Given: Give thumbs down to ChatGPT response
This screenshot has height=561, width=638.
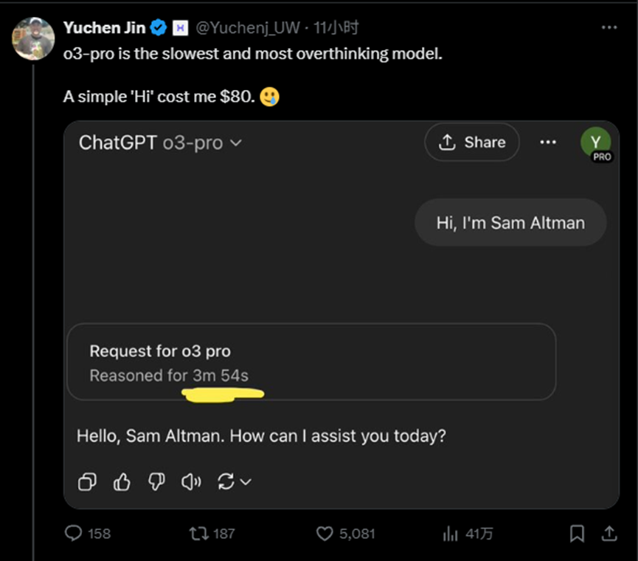Looking at the screenshot, I should point(156,482).
